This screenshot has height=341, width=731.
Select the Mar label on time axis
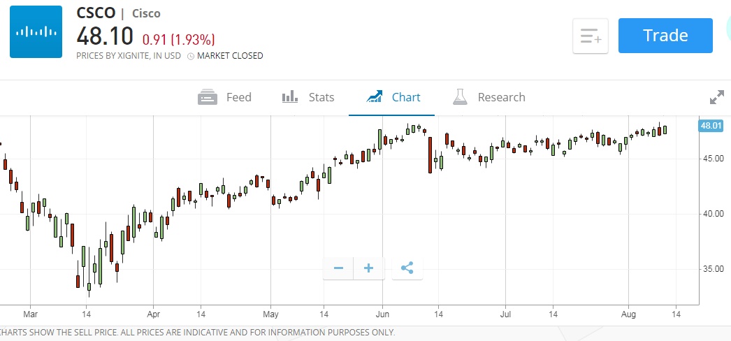point(29,314)
